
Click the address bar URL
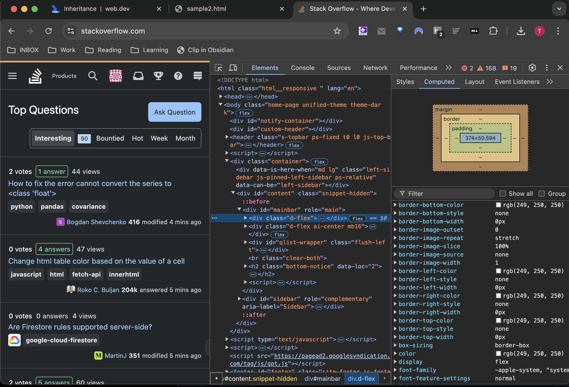pos(113,31)
